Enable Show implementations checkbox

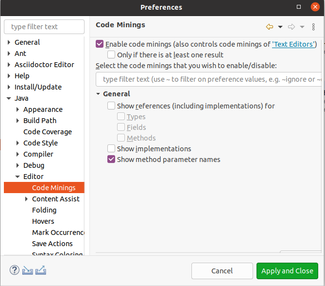tap(111, 149)
